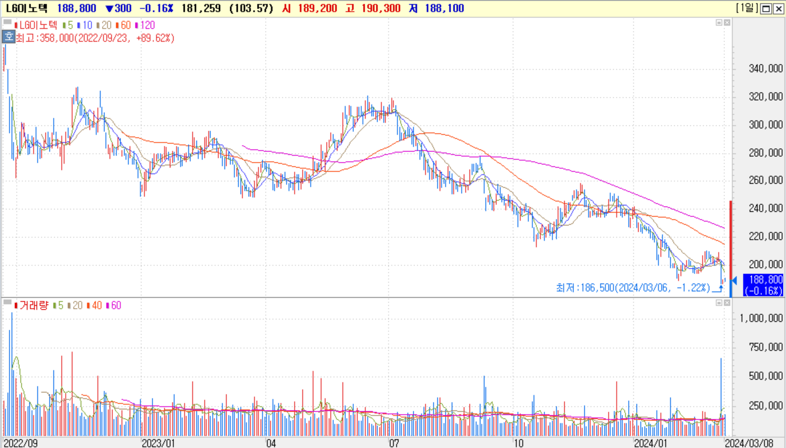Viewport: 786px width, 448px height.
Task: Click the 240,000 price axis label
Action: 766,208
